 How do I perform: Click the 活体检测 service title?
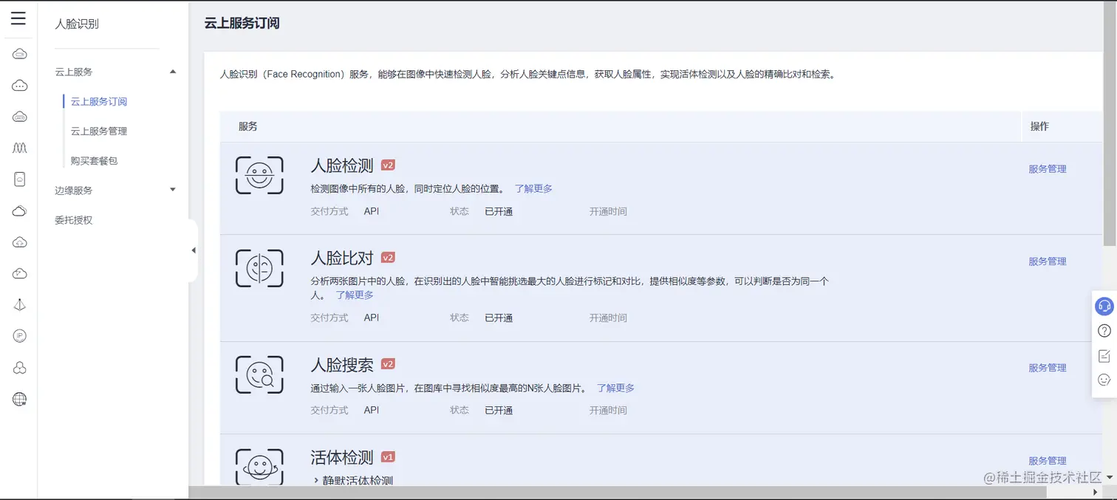tap(342, 457)
